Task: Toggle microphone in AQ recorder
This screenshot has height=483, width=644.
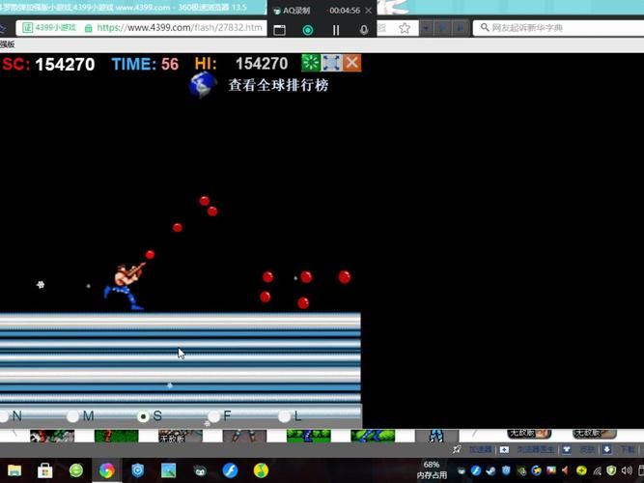Action: pyautogui.click(x=363, y=30)
